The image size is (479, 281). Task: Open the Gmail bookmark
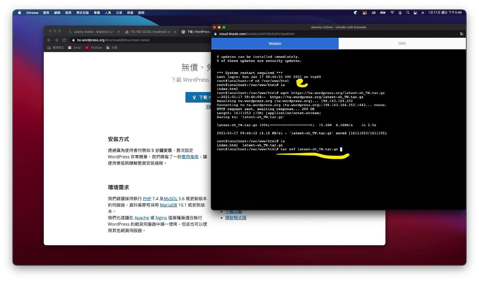[75, 48]
